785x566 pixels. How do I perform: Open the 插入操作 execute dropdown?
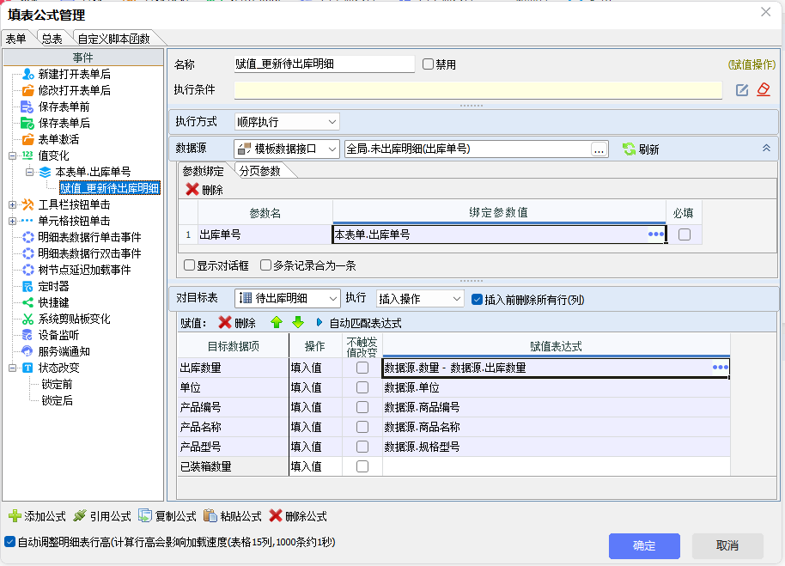(x=419, y=299)
